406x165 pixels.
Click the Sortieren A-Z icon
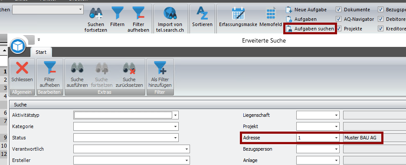202,13
